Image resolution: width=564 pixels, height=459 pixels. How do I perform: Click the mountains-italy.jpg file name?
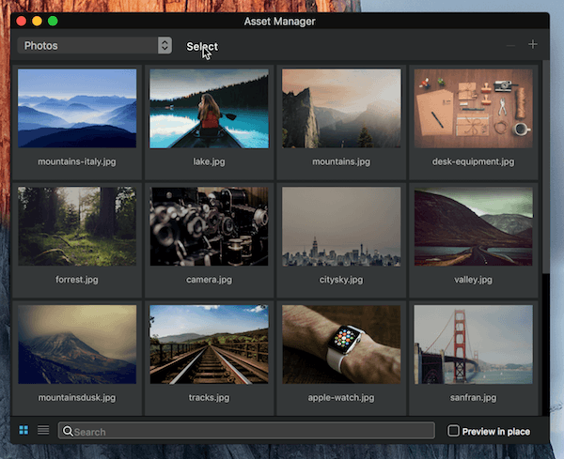77,161
